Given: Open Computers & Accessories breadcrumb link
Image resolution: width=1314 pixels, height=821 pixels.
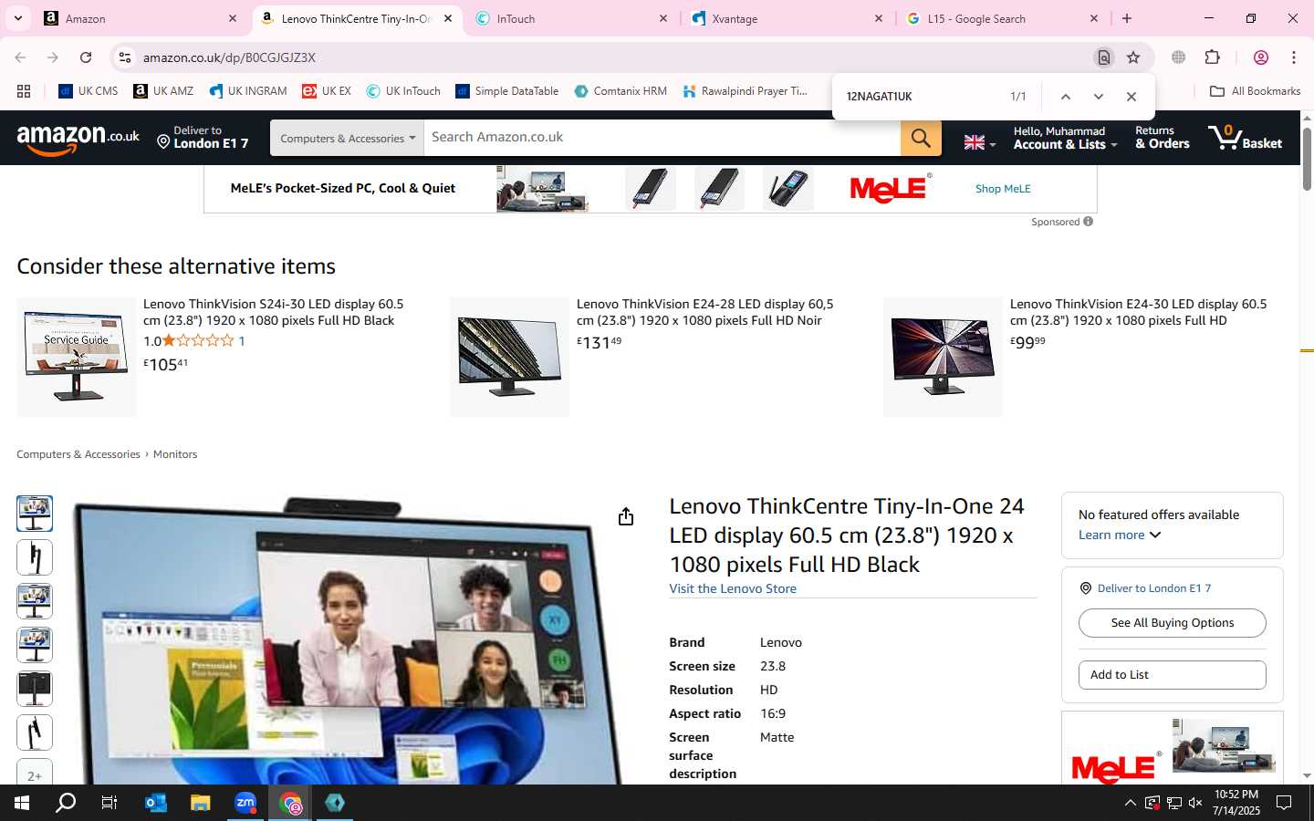Looking at the screenshot, I should point(78,454).
